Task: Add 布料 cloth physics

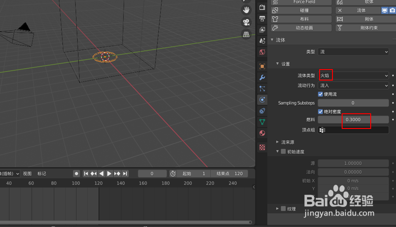Action: [x=301, y=19]
